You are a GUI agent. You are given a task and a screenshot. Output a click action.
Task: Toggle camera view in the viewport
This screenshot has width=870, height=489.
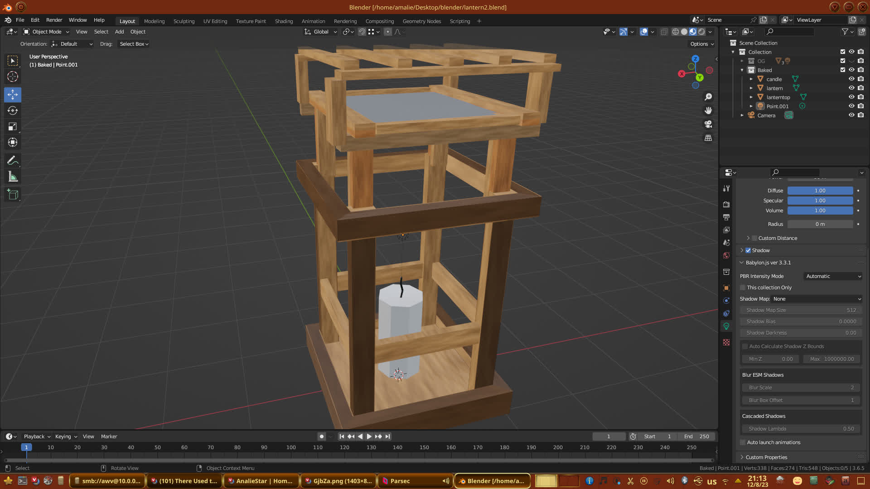pyautogui.click(x=708, y=124)
